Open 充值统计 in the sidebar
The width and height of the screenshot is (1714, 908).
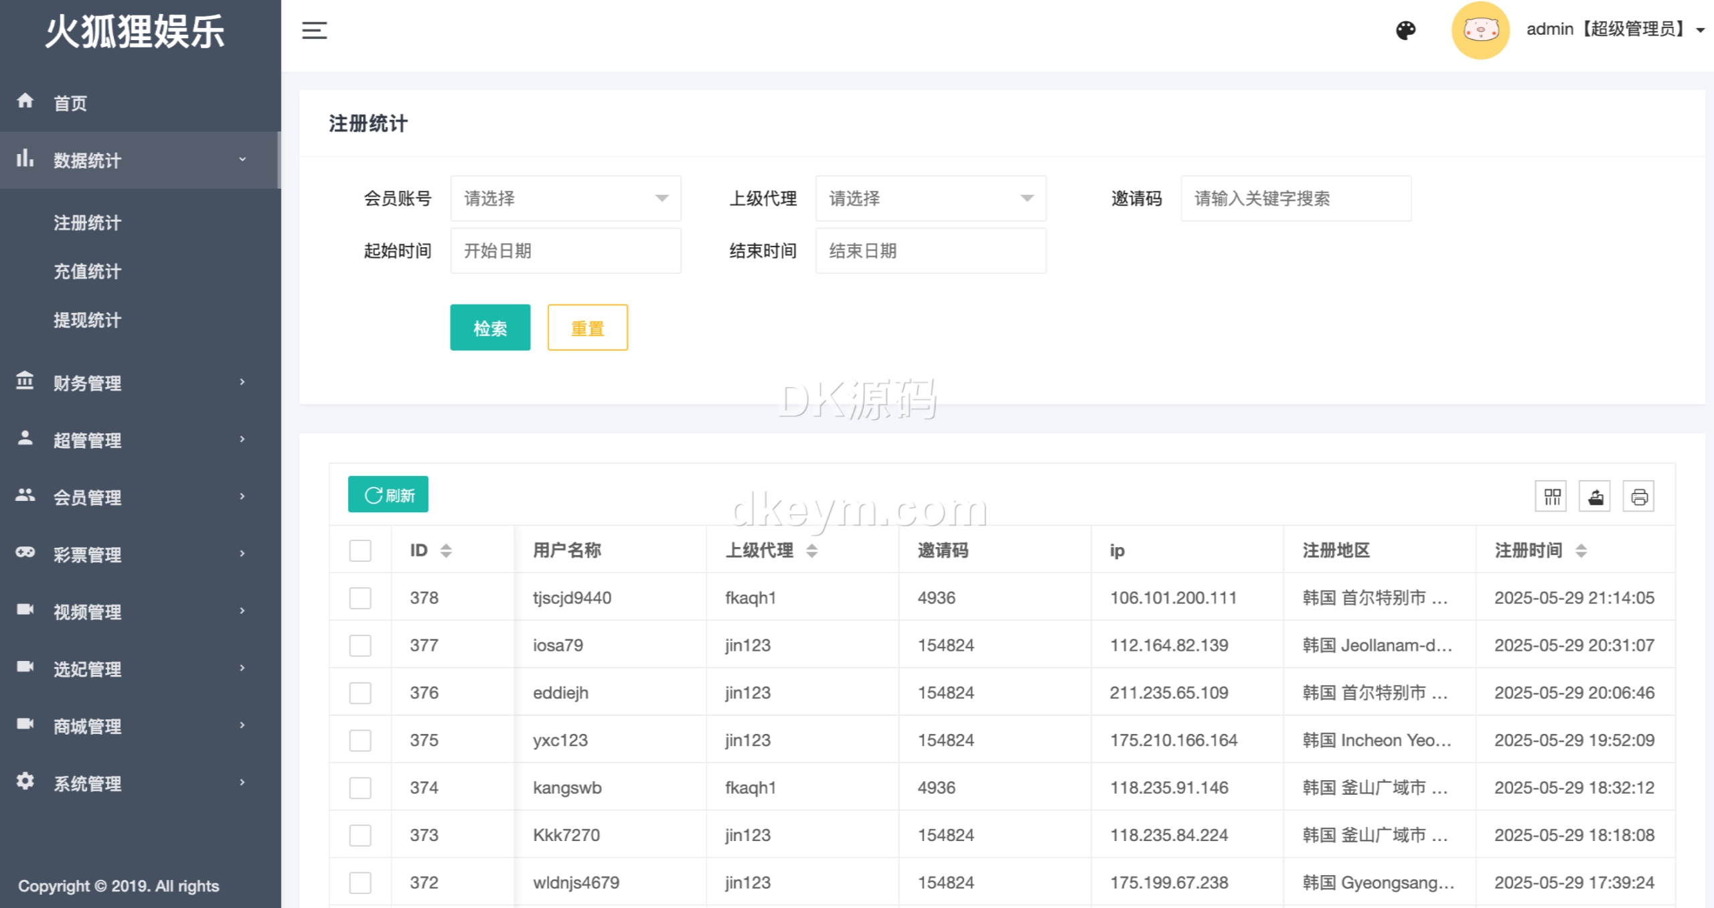(x=88, y=271)
